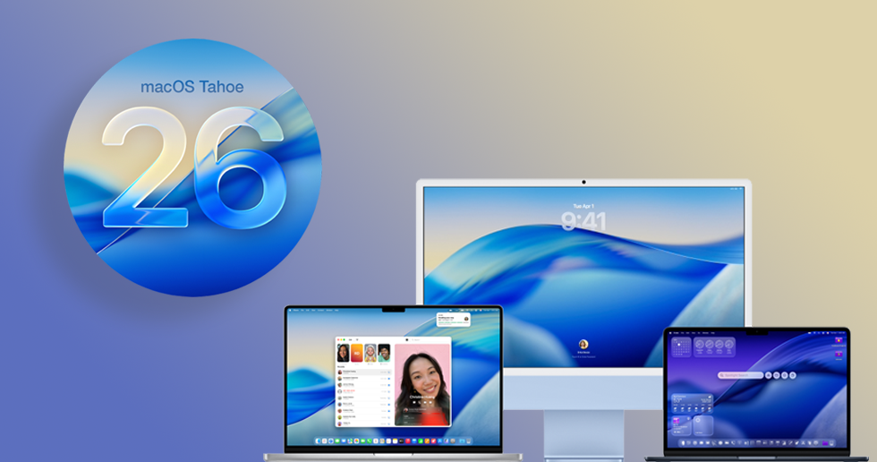Click the user avatar on iMac lock screen
Viewport: 877px width, 462px height.
[583, 344]
